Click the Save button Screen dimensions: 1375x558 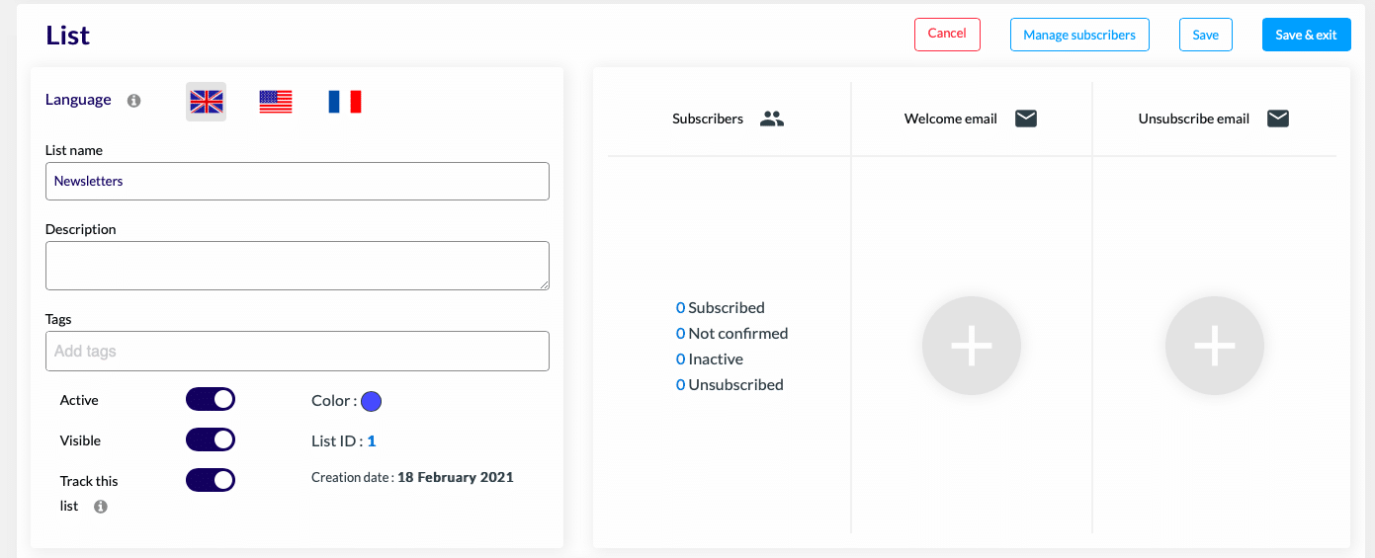point(1206,35)
